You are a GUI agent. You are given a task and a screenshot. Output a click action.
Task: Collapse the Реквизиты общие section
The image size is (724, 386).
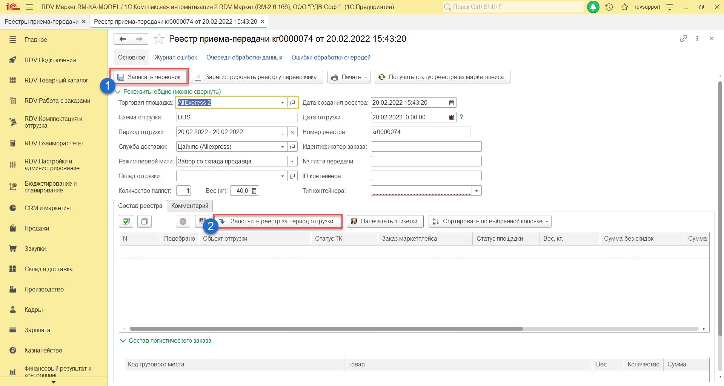point(118,92)
